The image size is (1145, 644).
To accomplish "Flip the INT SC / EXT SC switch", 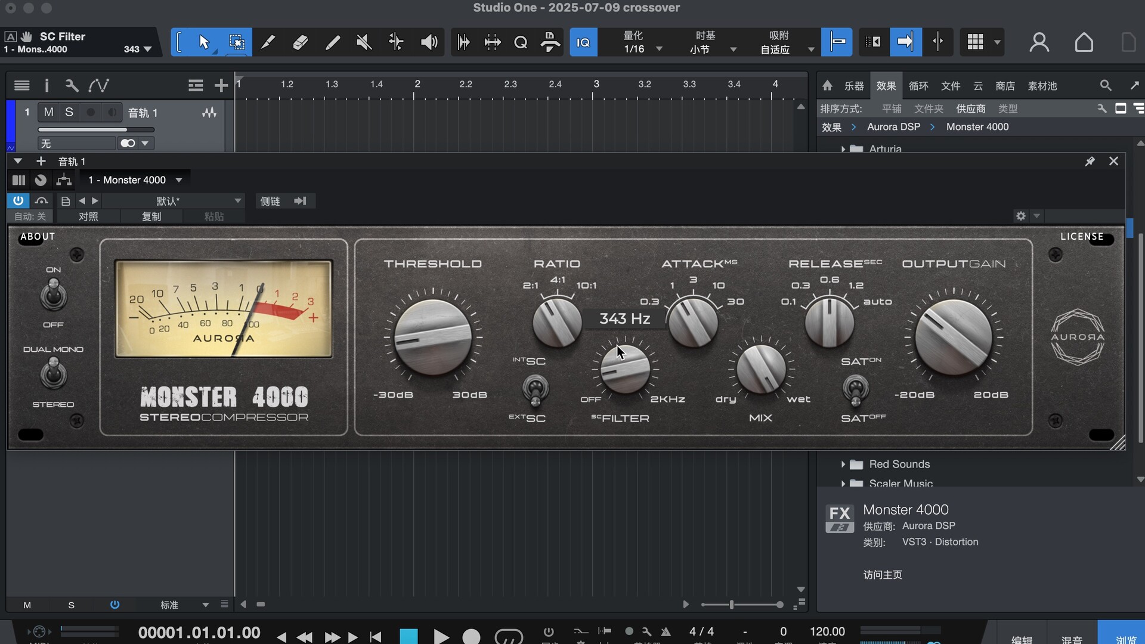I will click(x=535, y=390).
